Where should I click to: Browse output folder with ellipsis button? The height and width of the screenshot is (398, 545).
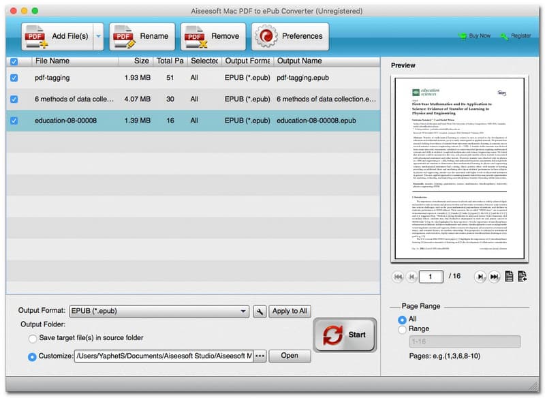[260, 356]
